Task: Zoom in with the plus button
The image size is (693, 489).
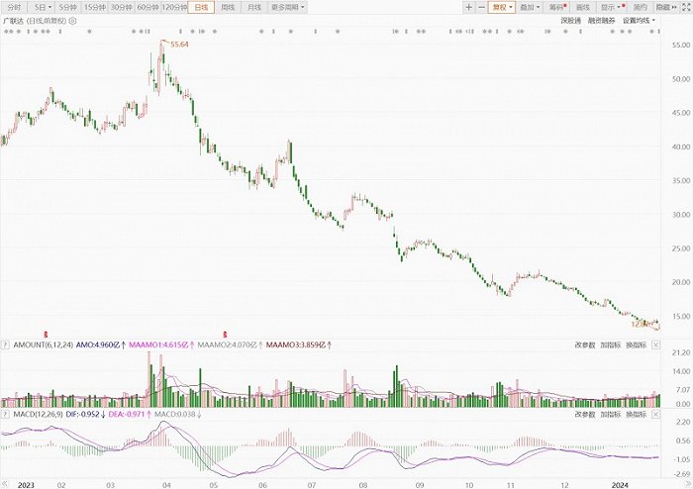Action: [x=469, y=7]
